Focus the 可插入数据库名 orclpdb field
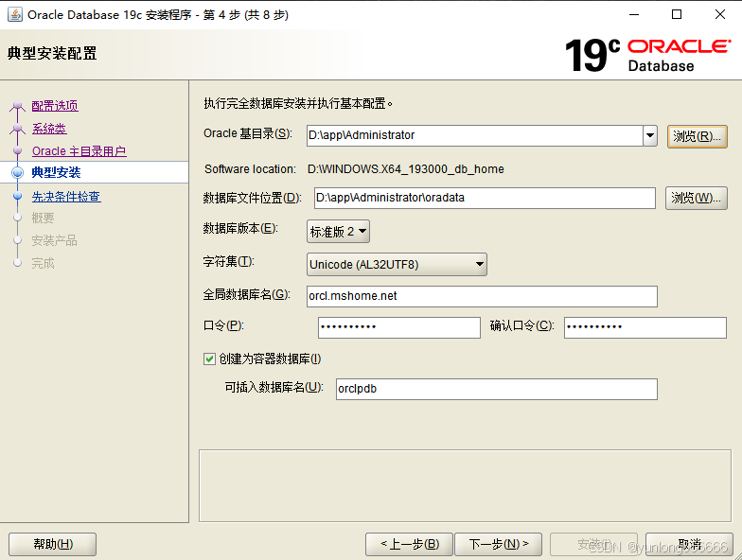Image resolution: width=742 pixels, height=560 pixels. pos(496,389)
